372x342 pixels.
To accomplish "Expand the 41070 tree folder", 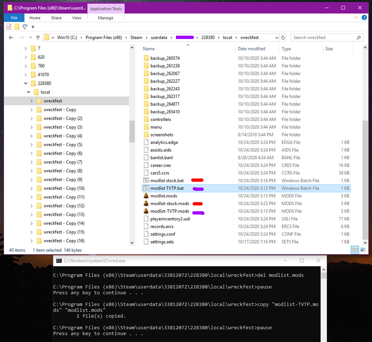I will [26, 75].
